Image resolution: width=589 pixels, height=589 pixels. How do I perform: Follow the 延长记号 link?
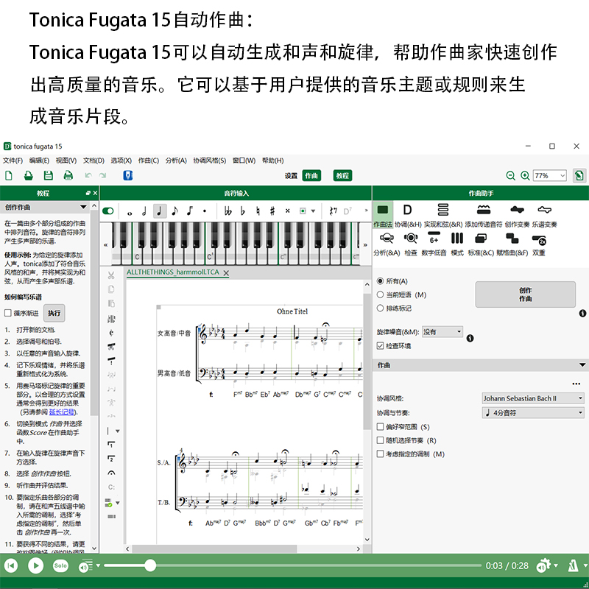click(62, 412)
